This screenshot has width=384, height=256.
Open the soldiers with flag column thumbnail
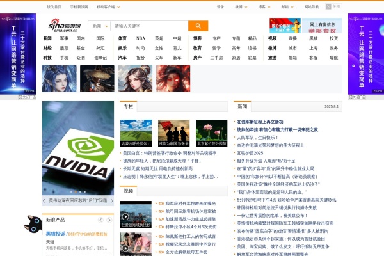tap(173, 133)
